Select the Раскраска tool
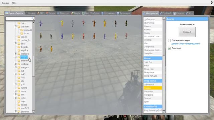Screen dimensions: 214x120 click(x=153, y=95)
